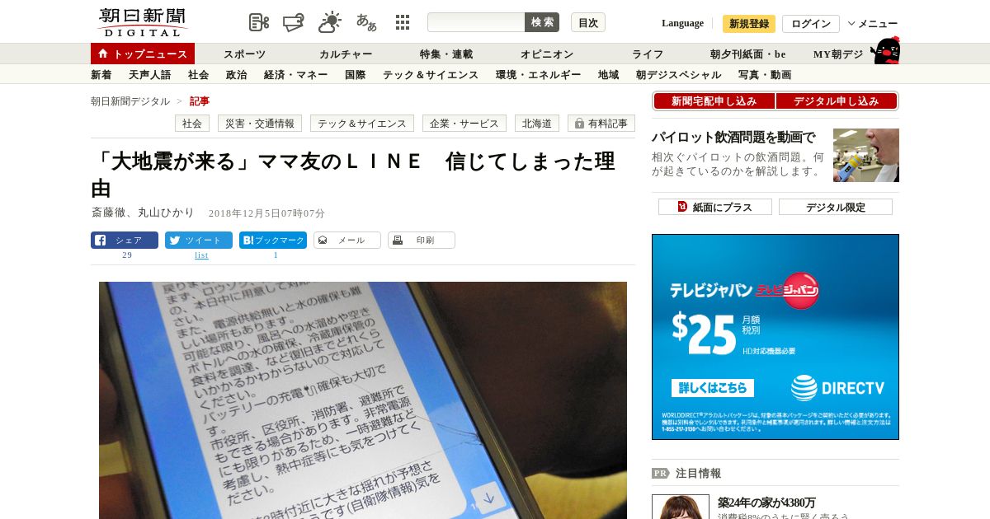This screenshot has height=519, width=990.
Task: Open the LINE message phone photo
Action: point(363,400)
